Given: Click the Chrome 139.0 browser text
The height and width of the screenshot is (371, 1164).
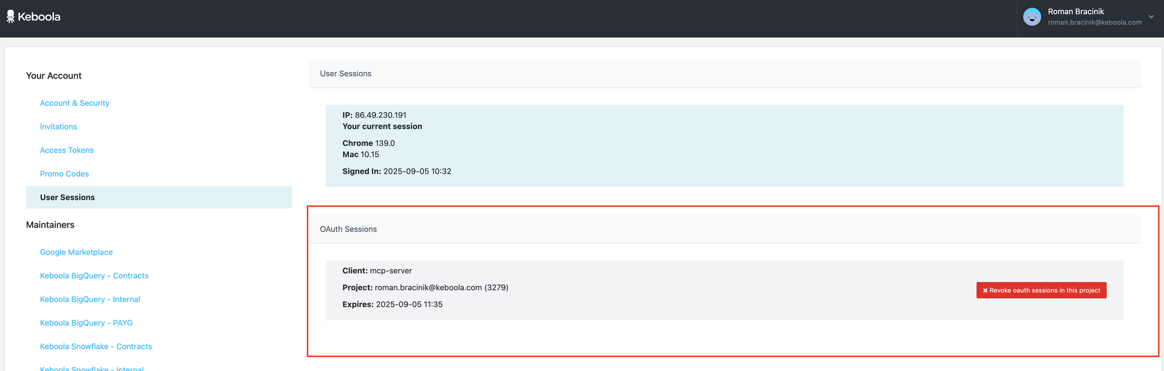Looking at the screenshot, I should point(368,143).
